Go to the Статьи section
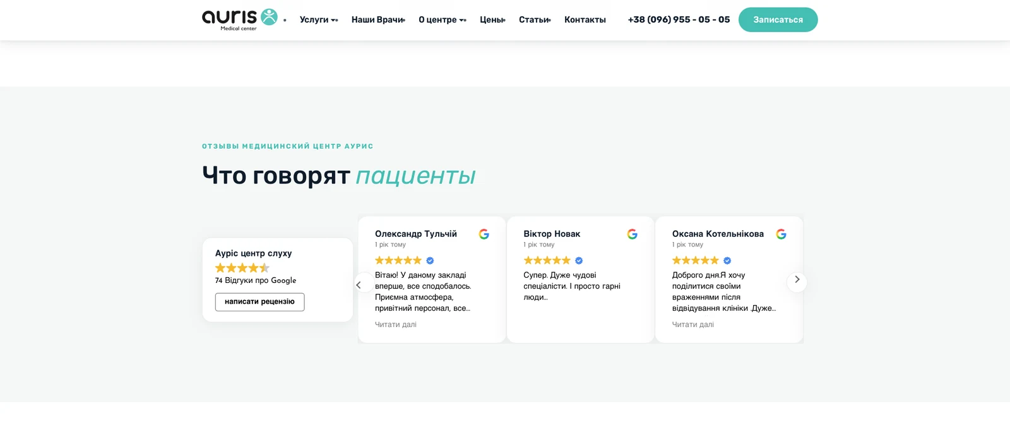 click(535, 20)
